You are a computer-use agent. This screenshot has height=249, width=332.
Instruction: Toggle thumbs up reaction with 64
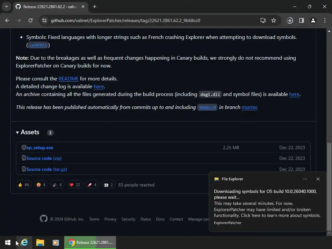tap(24, 185)
